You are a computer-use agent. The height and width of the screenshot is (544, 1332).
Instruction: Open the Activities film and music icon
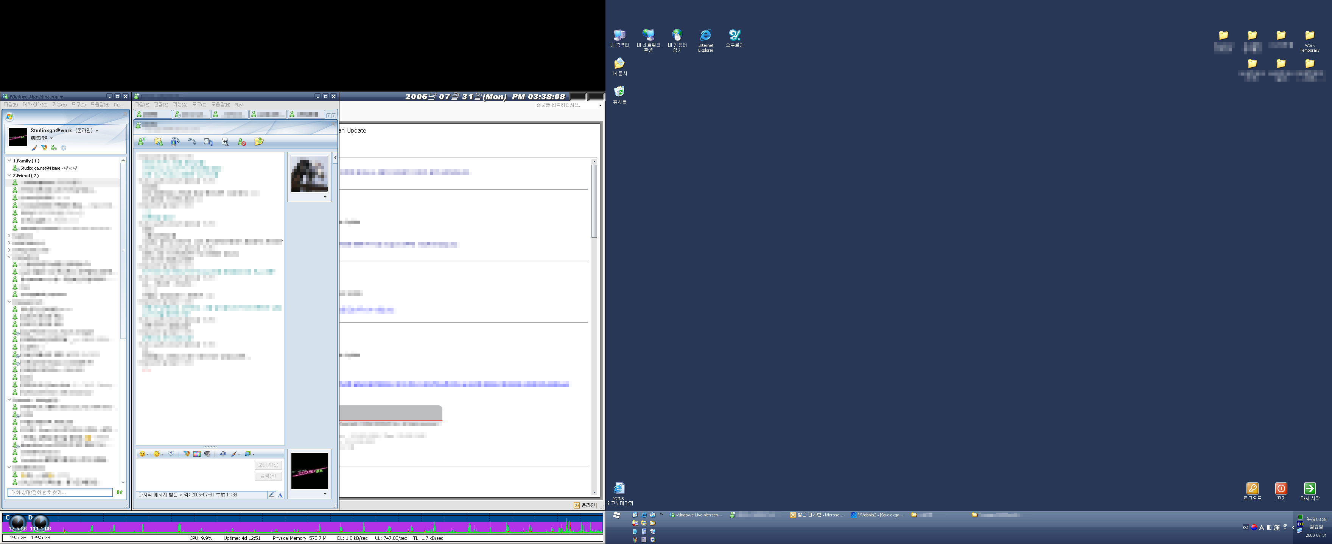point(209,141)
